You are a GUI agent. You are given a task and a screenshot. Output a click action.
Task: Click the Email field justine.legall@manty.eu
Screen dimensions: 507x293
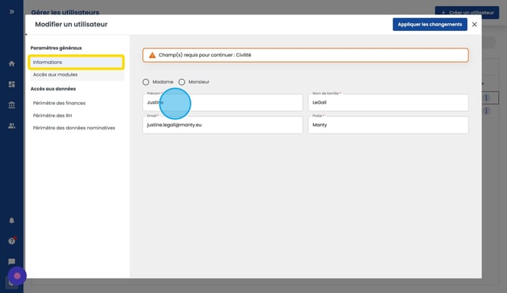point(222,125)
